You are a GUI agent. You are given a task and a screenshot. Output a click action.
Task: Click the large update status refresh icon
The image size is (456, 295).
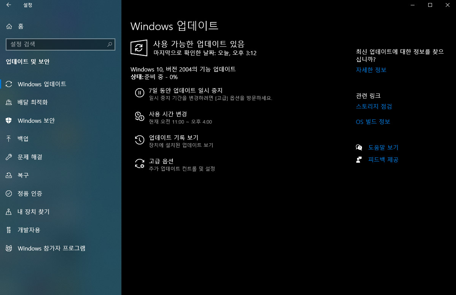click(x=139, y=48)
